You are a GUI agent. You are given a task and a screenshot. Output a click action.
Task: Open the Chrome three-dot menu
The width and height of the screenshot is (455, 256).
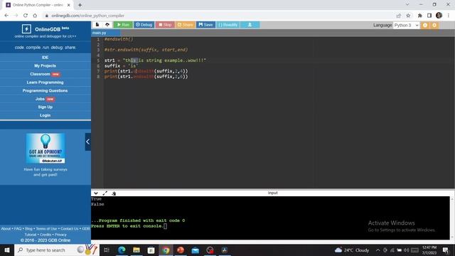tap(449, 16)
